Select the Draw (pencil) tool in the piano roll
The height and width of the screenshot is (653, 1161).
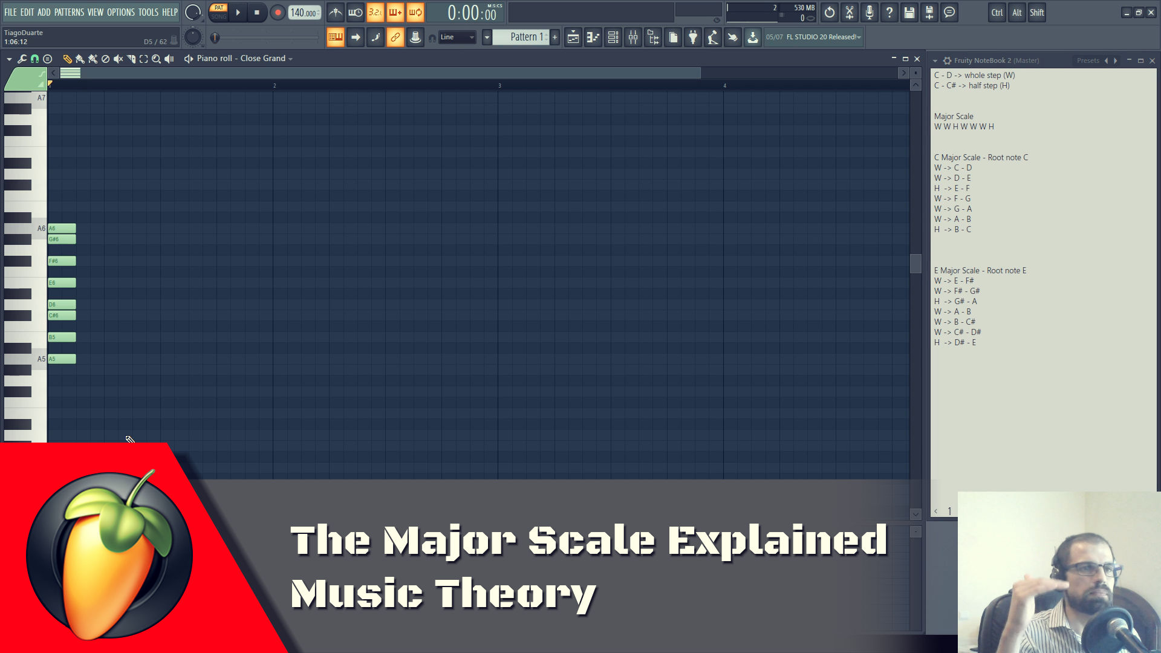pyautogui.click(x=67, y=59)
